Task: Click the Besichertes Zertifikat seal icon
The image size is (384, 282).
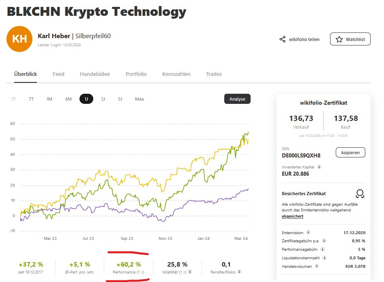Action: [x=360, y=194]
